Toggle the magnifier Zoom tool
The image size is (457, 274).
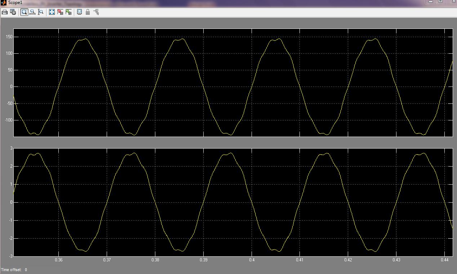pos(24,12)
